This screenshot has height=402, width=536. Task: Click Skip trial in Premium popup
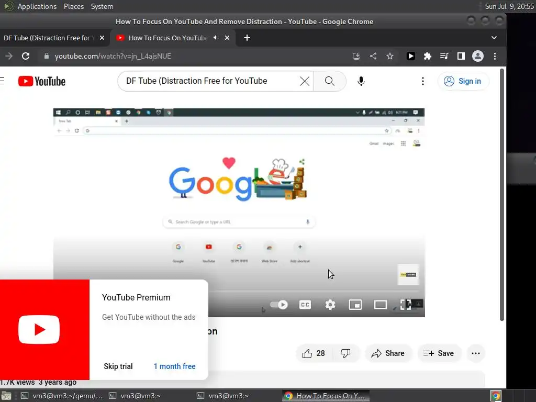pyautogui.click(x=118, y=366)
